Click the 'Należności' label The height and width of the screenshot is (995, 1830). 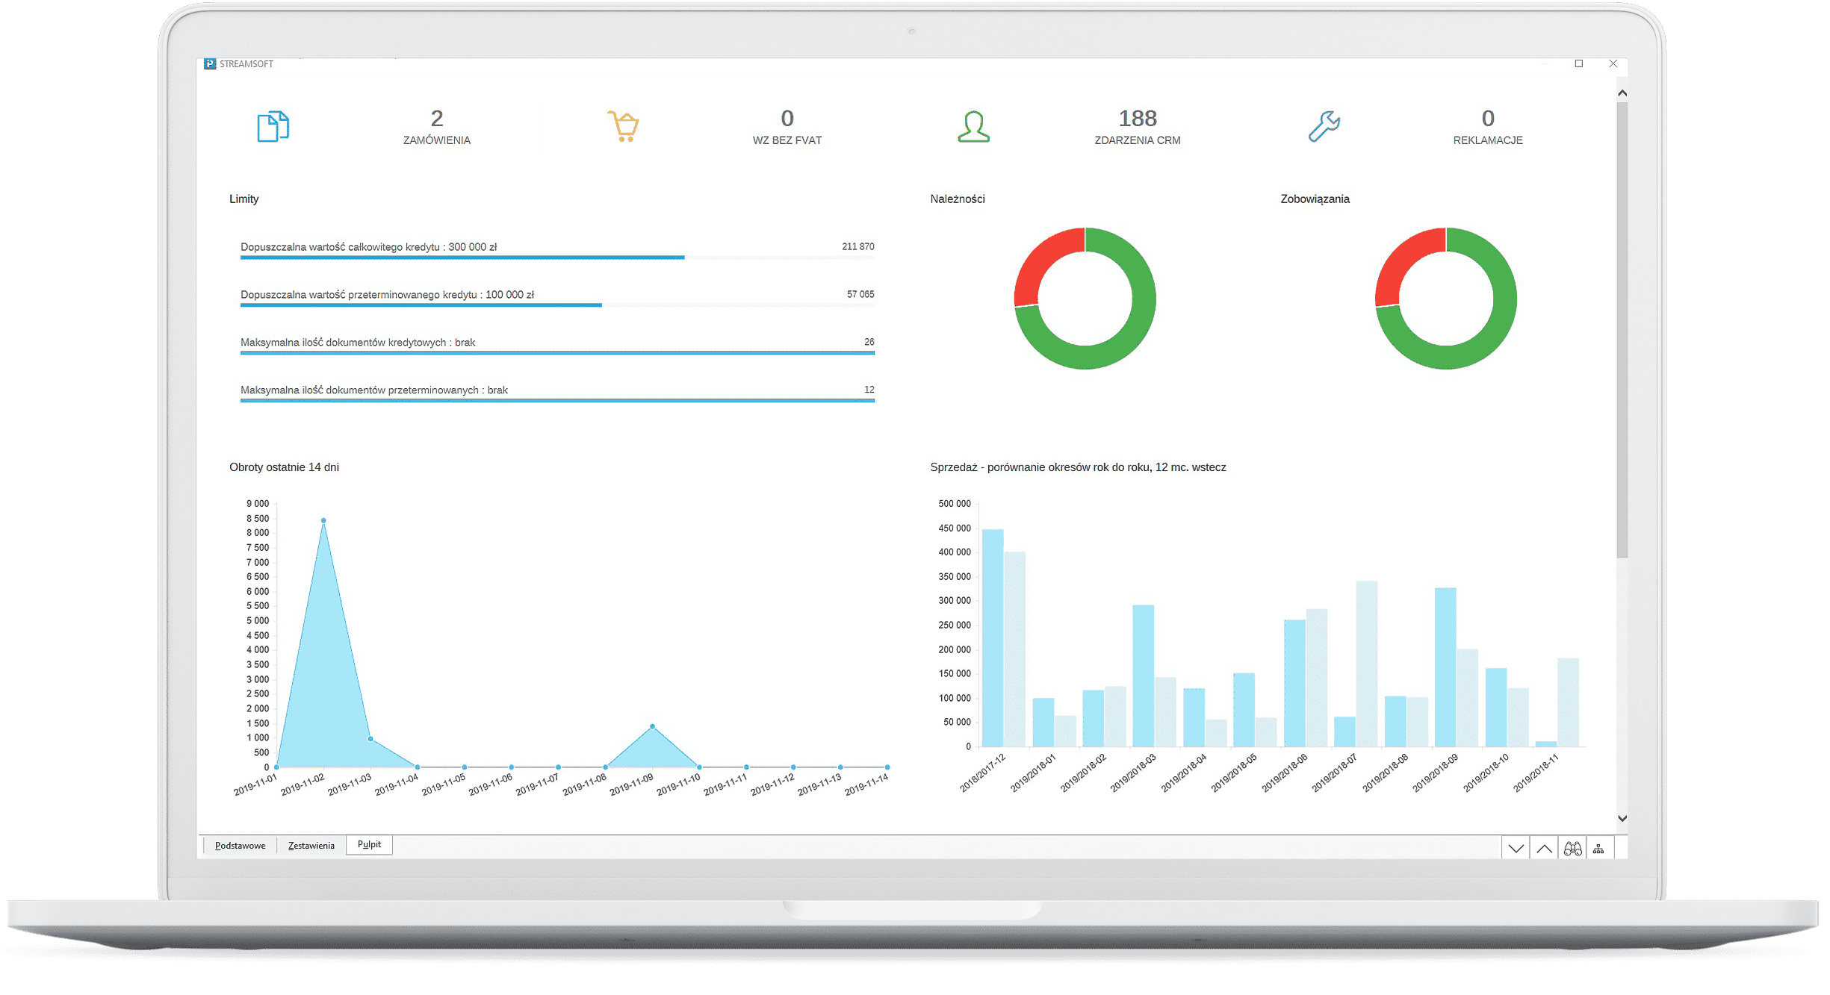pyautogui.click(x=958, y=199)
